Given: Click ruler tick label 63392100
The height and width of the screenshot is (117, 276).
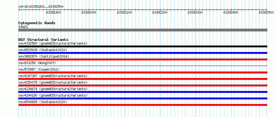Looking at the screenshot, I should coord(124,12).
